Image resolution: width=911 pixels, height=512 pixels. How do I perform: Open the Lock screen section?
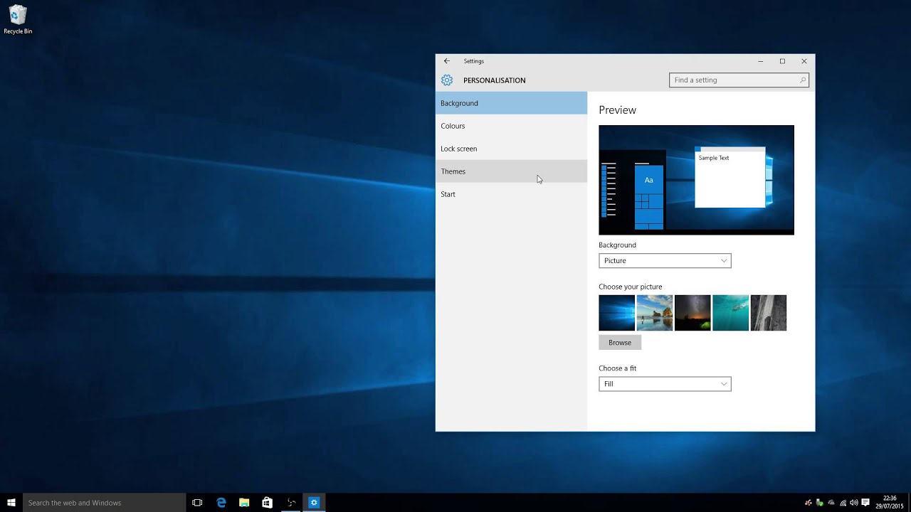(x=511, y=149)
